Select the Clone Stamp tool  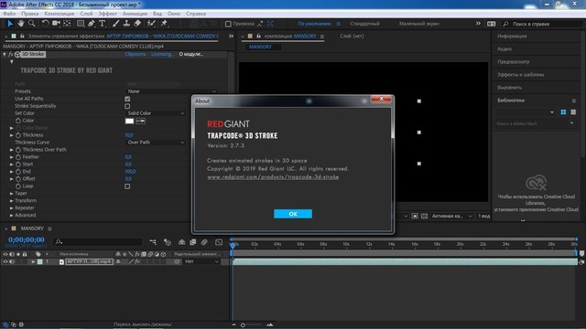click(x=126, y=24)
